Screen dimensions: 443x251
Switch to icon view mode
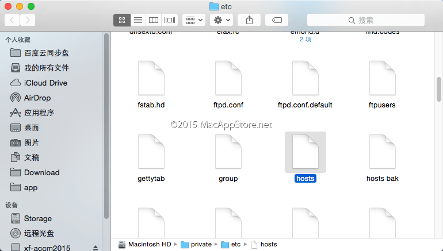click(x=122, y=20)
